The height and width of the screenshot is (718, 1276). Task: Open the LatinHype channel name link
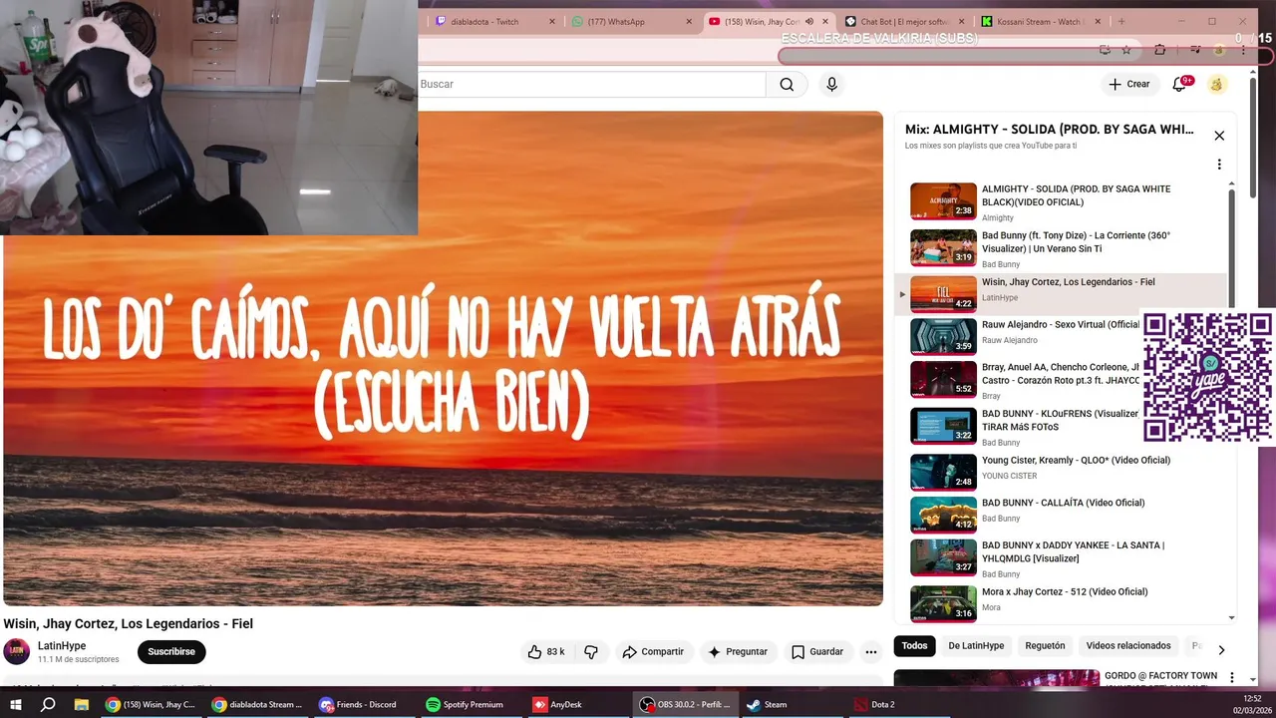click(62, 646)
